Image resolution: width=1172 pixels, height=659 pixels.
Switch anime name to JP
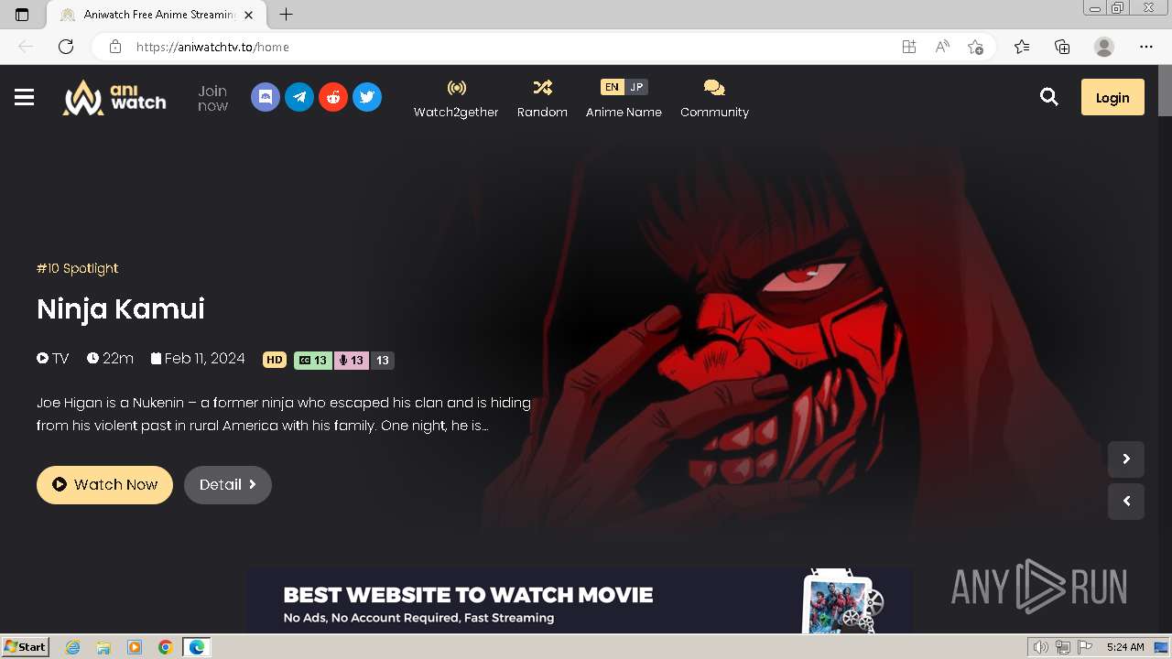(637, 87)
